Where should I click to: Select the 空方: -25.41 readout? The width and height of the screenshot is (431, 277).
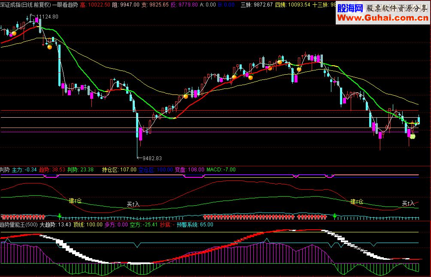click(144, 225)
